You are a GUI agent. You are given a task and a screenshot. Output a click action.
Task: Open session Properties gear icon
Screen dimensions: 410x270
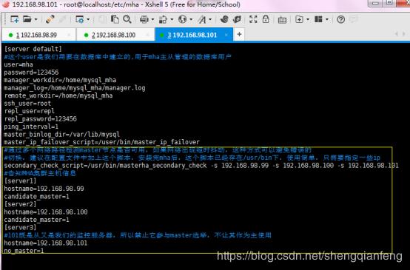click(x=79, y=19)
